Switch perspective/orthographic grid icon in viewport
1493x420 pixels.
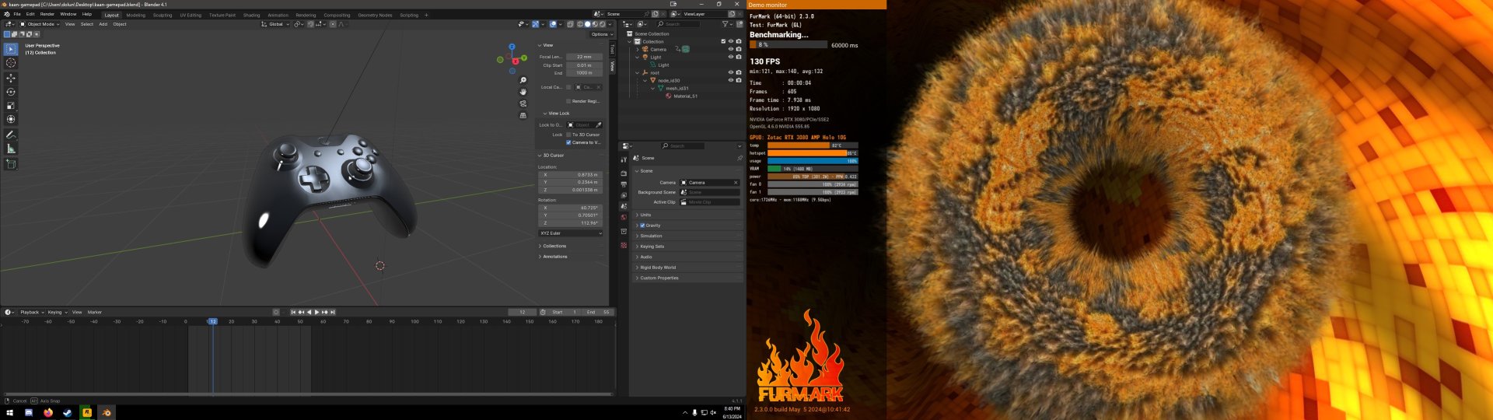523,115
